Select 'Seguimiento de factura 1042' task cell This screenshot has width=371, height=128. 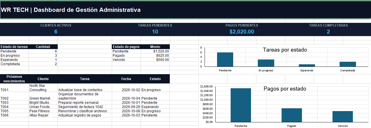click(x=85, y=107)
